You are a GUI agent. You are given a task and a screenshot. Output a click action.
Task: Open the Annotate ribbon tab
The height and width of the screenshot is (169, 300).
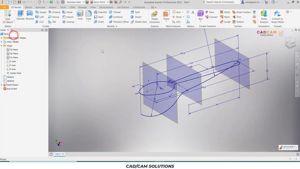(x=40, y=8)
